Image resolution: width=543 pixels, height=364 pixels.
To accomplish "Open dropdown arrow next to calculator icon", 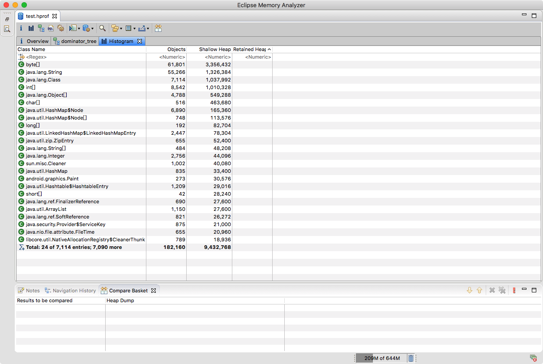I will coord(134,29).
